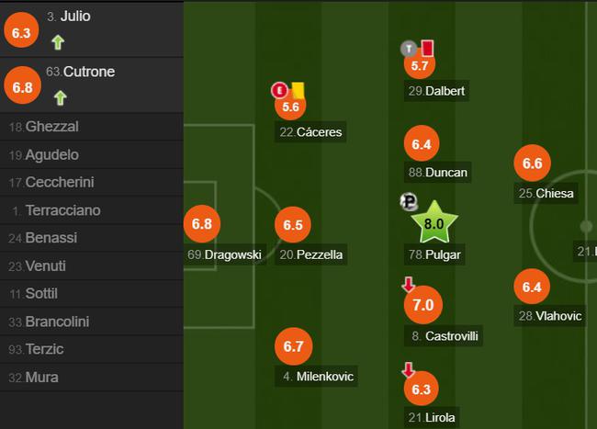This screenshot has width=597, height=429.
Task: Select bench player 18 Ghezzal
Action: (x=91, y=127)
